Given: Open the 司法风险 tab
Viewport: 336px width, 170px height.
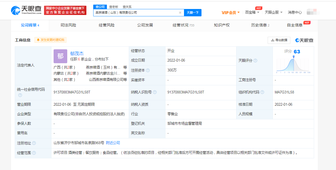Looking at the screenshot, I should pyautogui.click(x=68, y=25).
